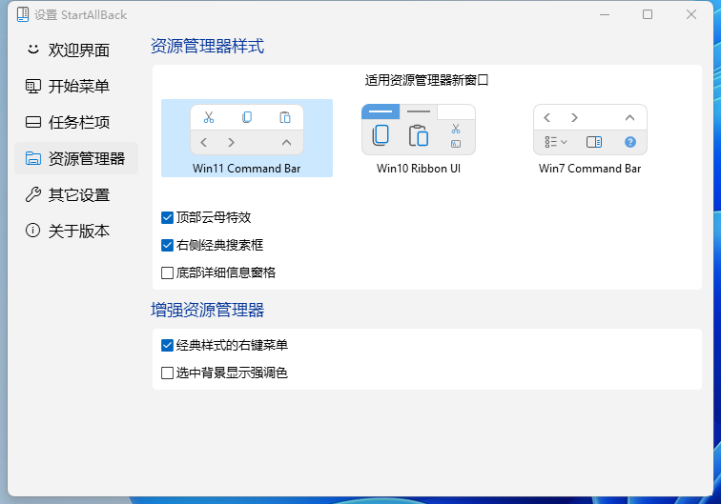Open the 欢迎界面 sidebar page
This screenshot has width=721, height=504.
pyautogui.click(x=76, y=50)
